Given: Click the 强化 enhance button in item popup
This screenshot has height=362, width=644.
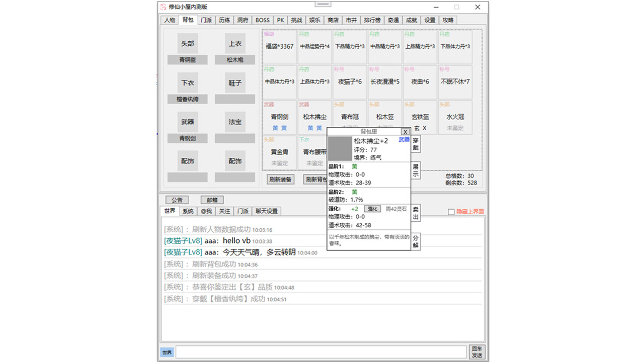Looking at the screenshot, I should pyautogui.click(x=372, y=209).
